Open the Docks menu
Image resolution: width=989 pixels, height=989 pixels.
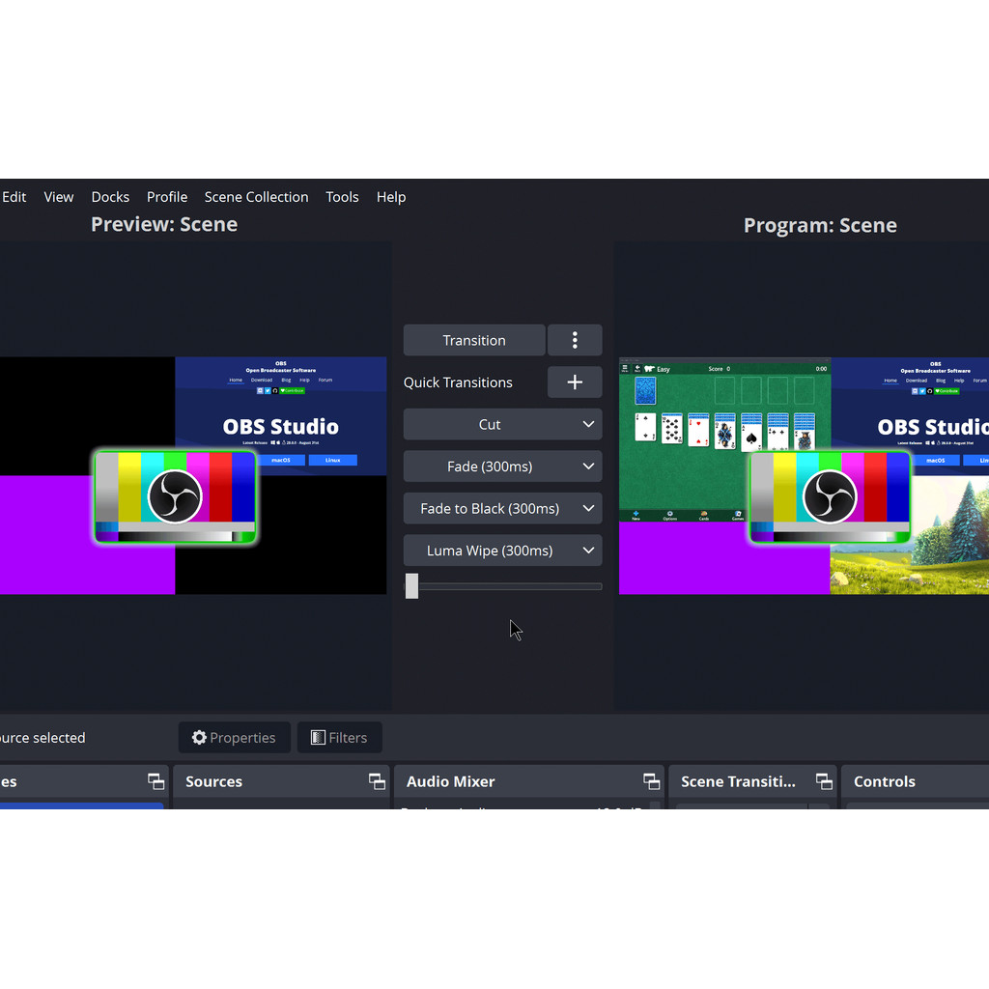click(110, 197)
